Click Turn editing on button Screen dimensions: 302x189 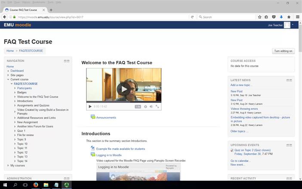[284, 51]
